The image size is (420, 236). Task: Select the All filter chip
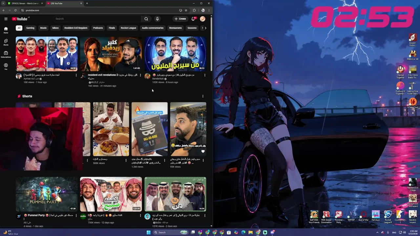tap(19, 28)
